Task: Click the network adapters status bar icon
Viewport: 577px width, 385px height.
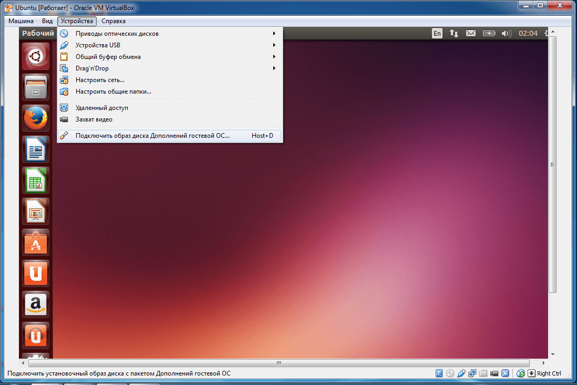Action: pos(472,373)
